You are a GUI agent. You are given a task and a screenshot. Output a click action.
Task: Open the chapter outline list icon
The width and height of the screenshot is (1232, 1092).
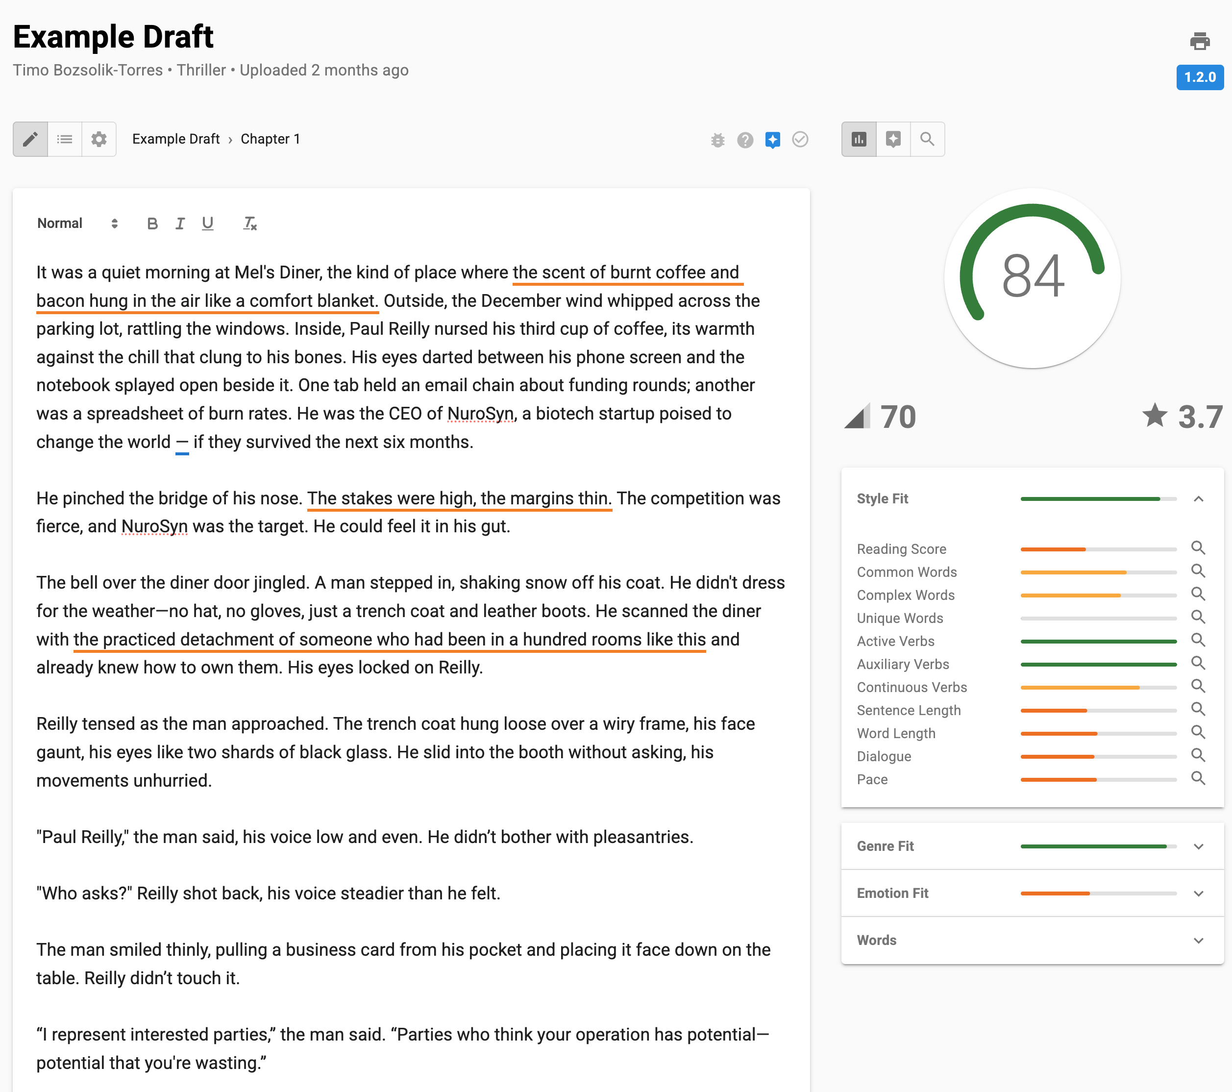tap(65, 139)
